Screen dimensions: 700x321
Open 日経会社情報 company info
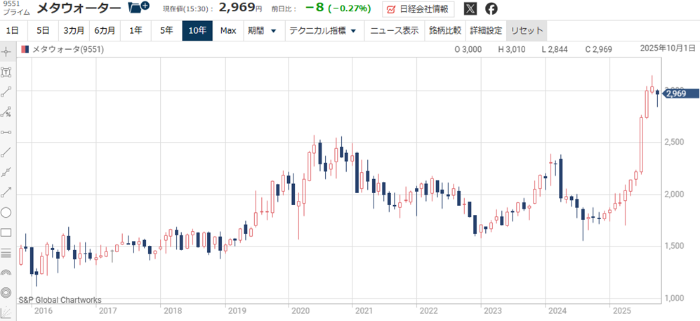[418, 9]
